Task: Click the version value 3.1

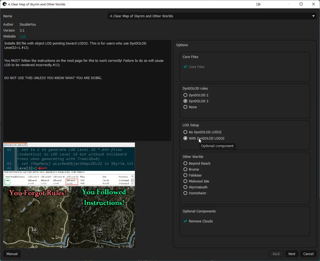Action: (22, 30)
